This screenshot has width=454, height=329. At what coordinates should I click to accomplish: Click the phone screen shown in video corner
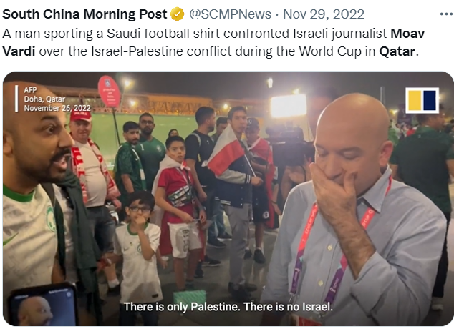pos(44,305)
